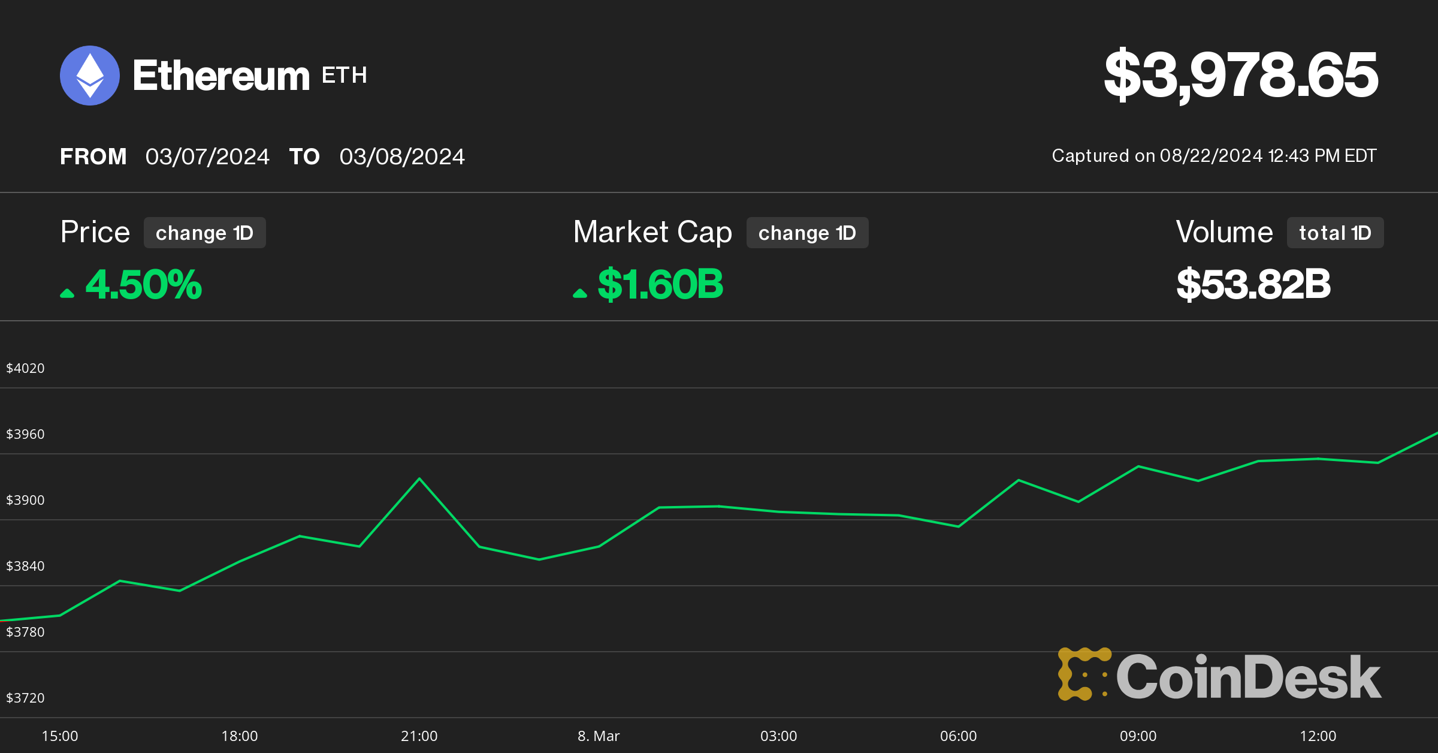This screenshot has width=1438, height=753.
Task: Select the Price 'change 1D' badge
Action: (205, 233)
